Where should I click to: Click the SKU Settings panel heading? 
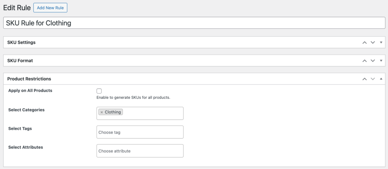[21, 42]
